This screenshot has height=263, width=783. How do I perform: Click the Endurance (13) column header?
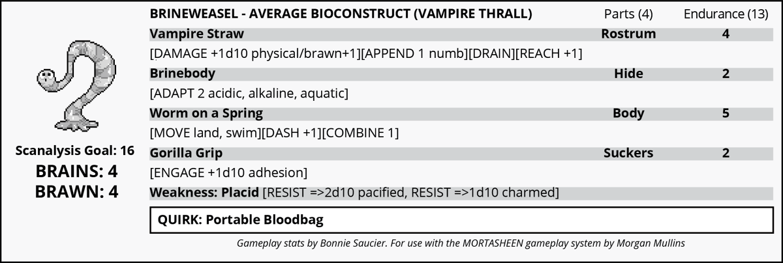point(725,14)
